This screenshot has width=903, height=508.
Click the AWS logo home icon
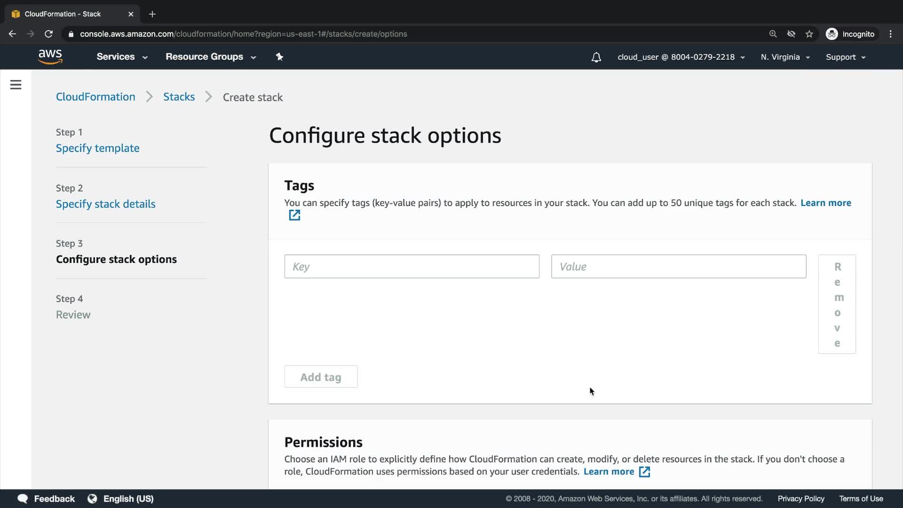[x=50, y=57]
